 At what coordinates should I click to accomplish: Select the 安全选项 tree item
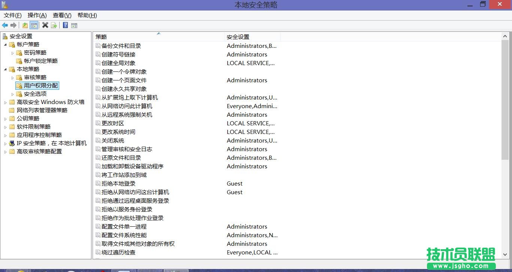click(x=35, y=94)
